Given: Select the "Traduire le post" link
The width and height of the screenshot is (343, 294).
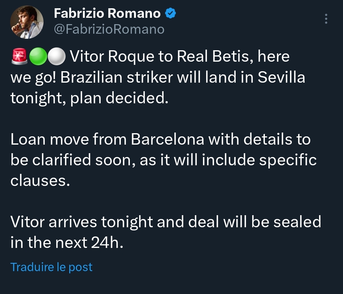Looking at the screenshot, I should tap(51, 267).
